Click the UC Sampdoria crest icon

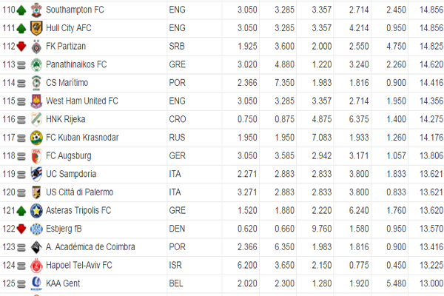click(36, 174)
